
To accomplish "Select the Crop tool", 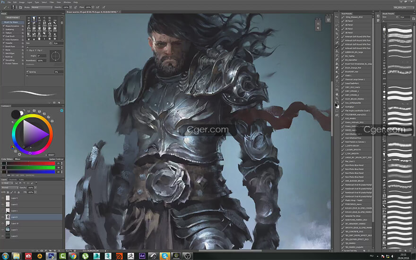I will pos(337,34).
